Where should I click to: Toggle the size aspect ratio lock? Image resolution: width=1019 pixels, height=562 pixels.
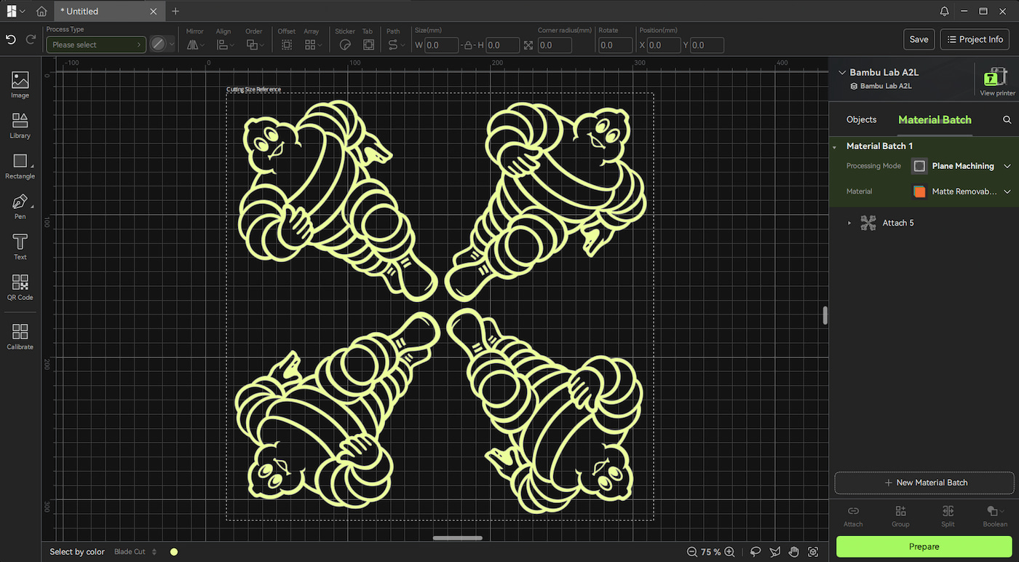point(468,45)
